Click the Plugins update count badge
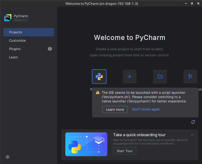Viewport: 202px width, 164px height. [x=50, y=49]
